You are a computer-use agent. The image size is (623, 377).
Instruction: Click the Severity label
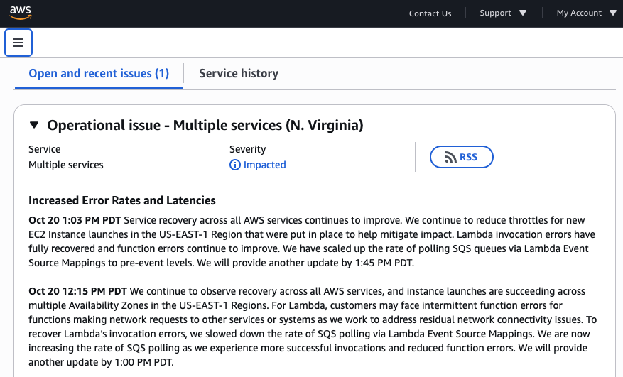pos(247,149)
